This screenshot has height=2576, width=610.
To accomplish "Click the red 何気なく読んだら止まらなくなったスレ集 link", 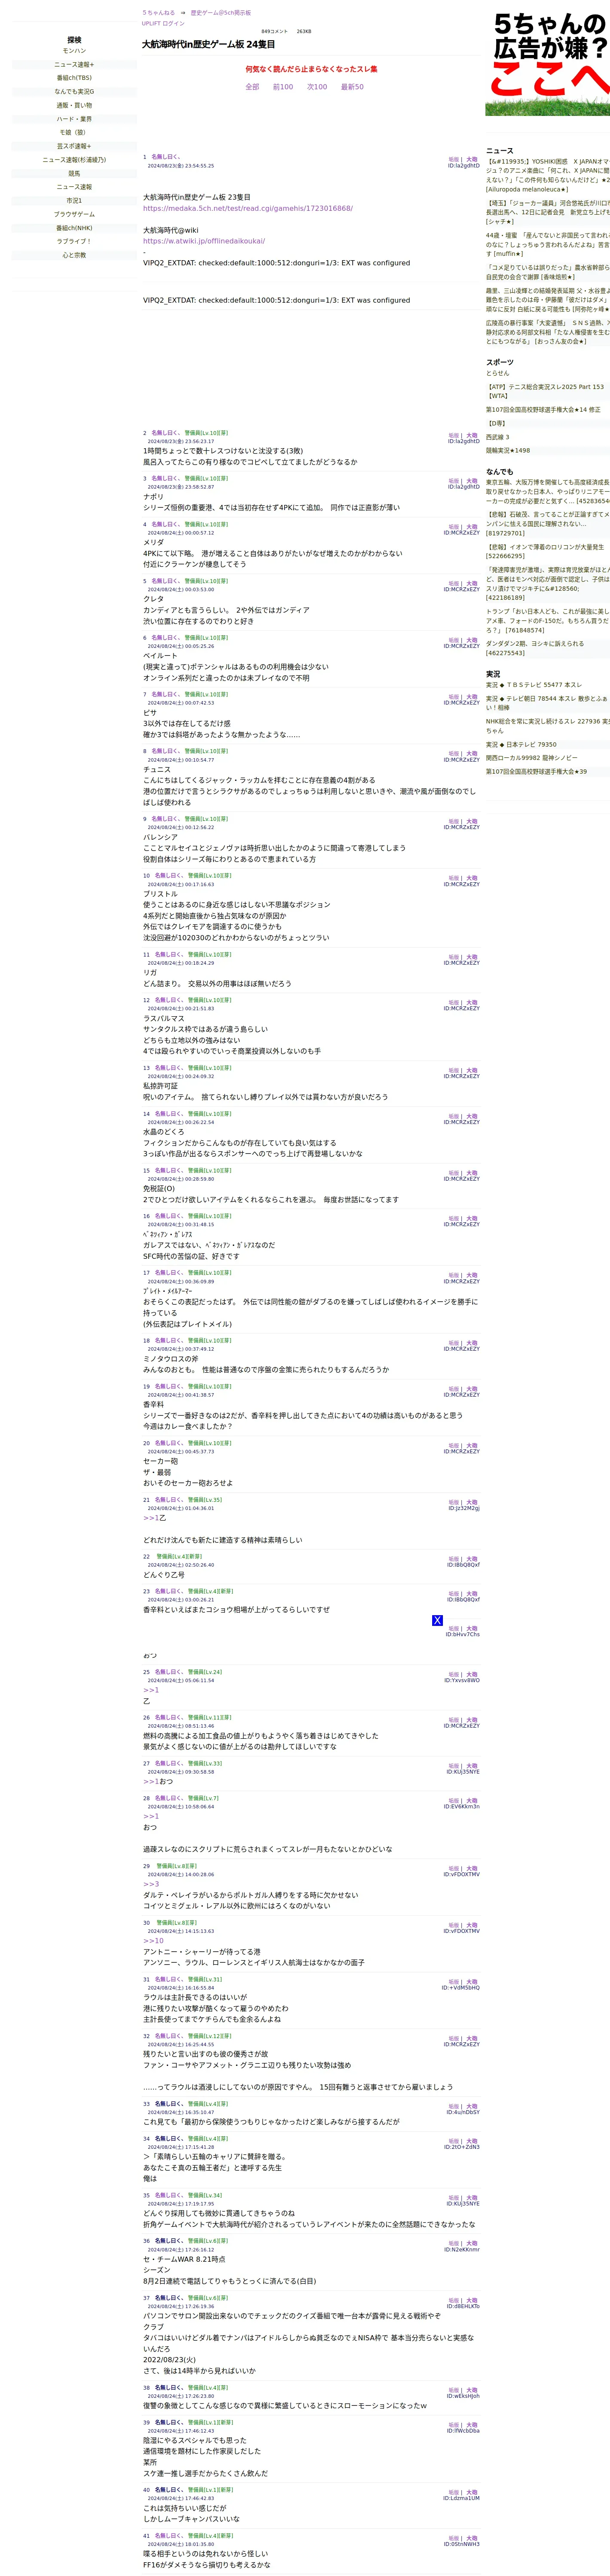I will (x=311, y=69).
